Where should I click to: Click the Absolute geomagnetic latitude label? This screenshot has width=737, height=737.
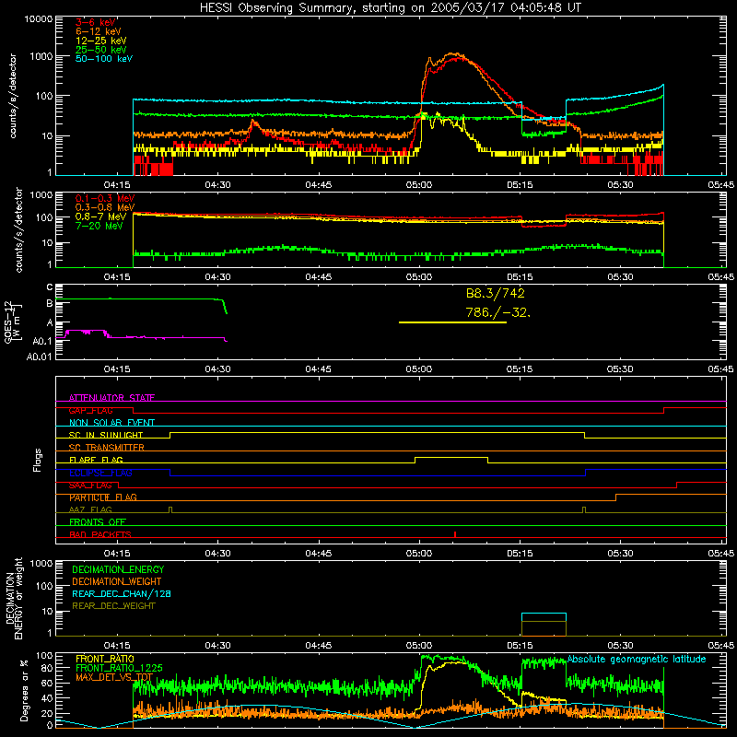(637, 660)
